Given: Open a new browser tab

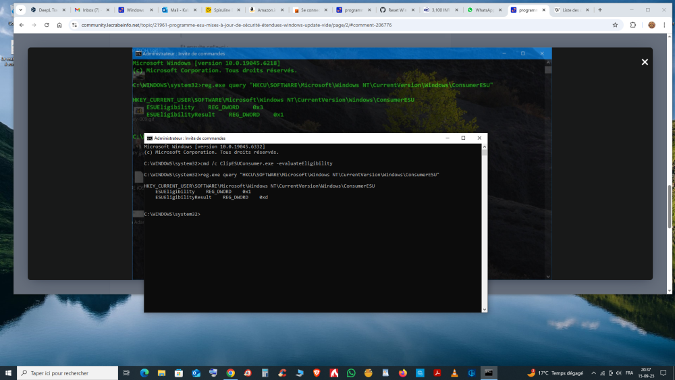Looking at the screenshot, I should click(x=600, y=10).
